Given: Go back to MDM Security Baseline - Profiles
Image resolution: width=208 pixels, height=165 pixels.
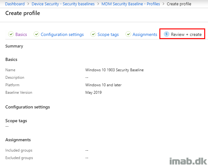Looking at the screenshot, I should (x=131, y=4).
